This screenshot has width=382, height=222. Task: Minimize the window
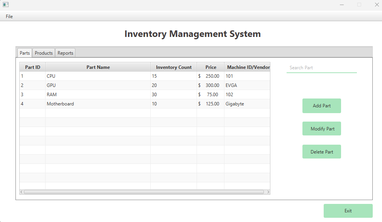[342, 5]
